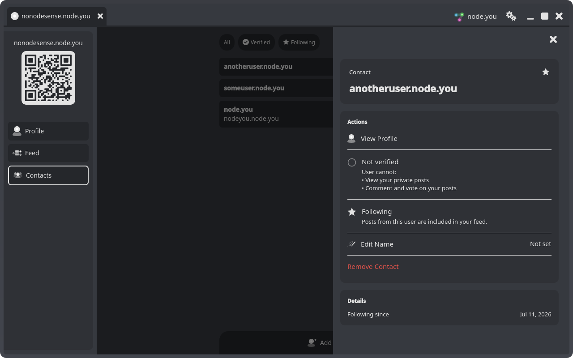Toggle the Not verified circle
573x358 pixels.
352,162
